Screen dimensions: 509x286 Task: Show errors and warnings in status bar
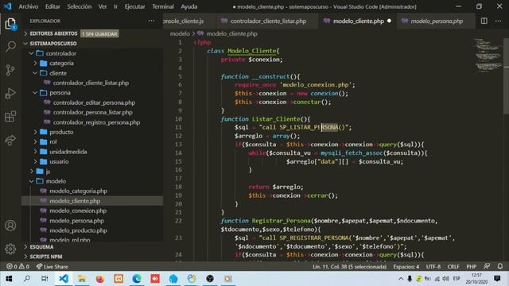pos(17,267)
